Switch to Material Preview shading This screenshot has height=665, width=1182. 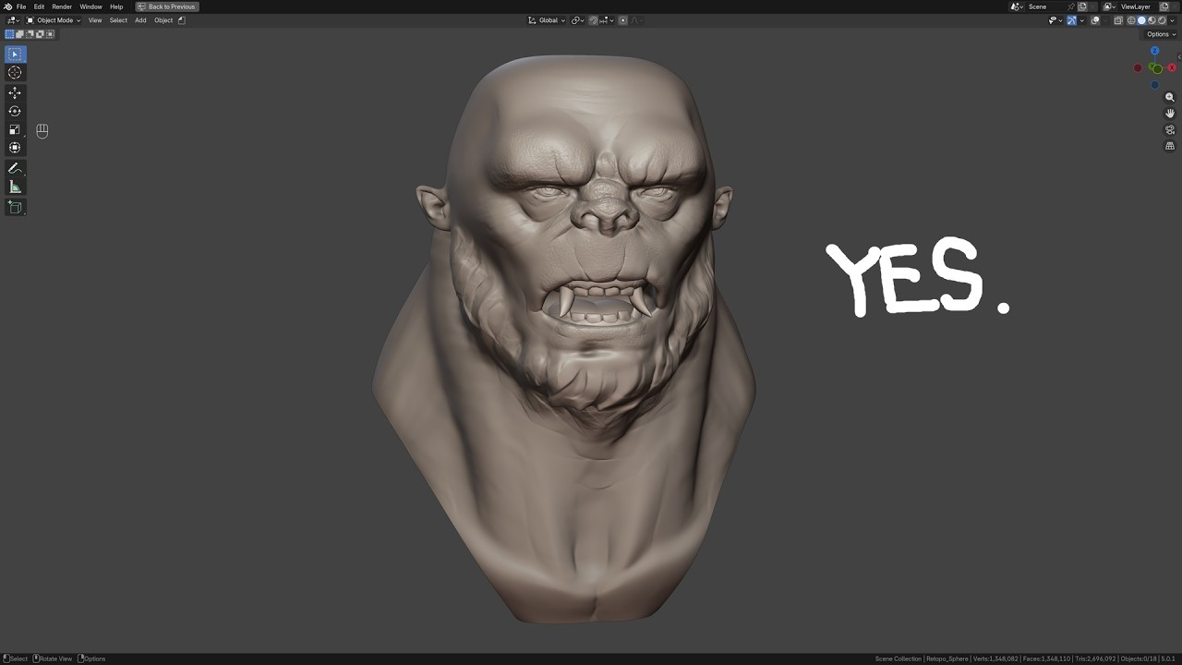1152,20
